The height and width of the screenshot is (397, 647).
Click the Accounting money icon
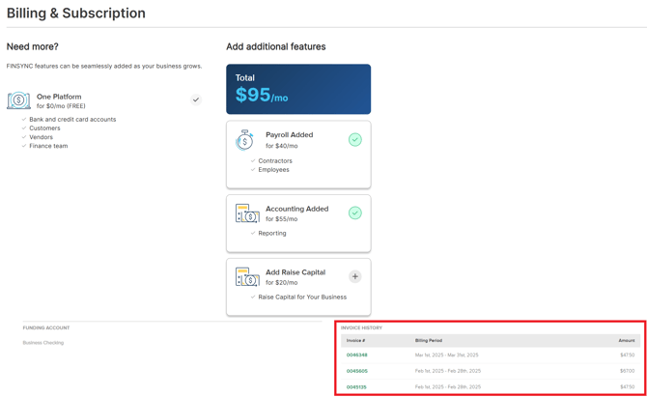point(247,213)
